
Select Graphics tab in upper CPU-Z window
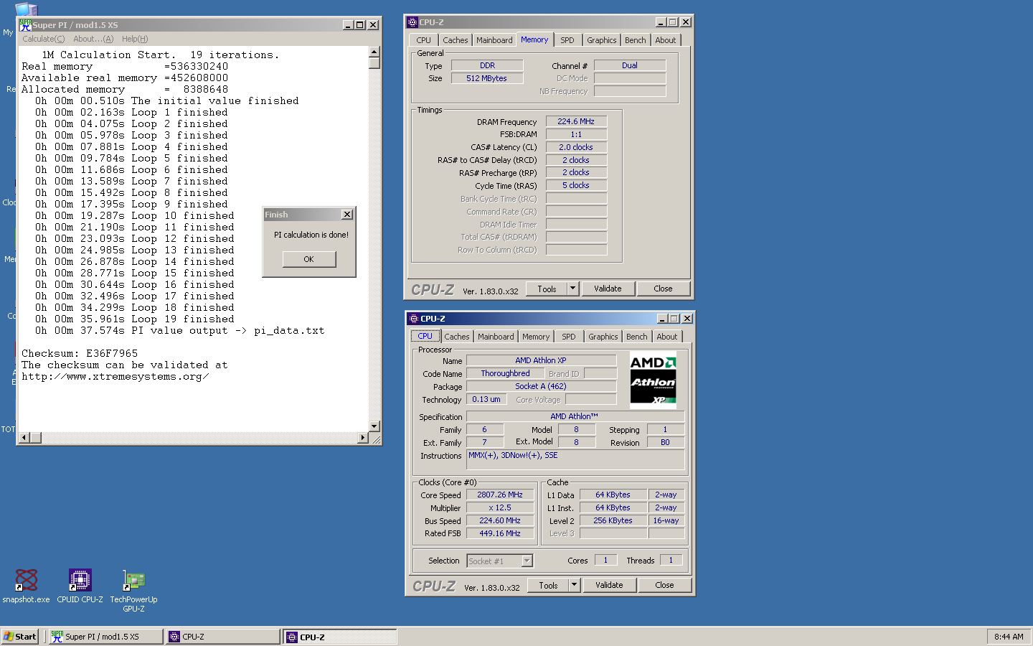click(x=602, y=40)
